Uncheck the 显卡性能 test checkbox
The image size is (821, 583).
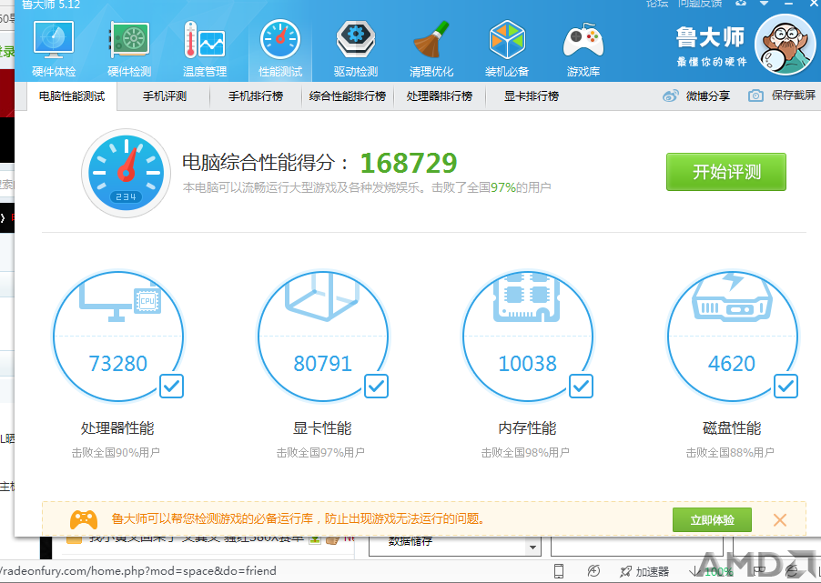coord(377,387)
